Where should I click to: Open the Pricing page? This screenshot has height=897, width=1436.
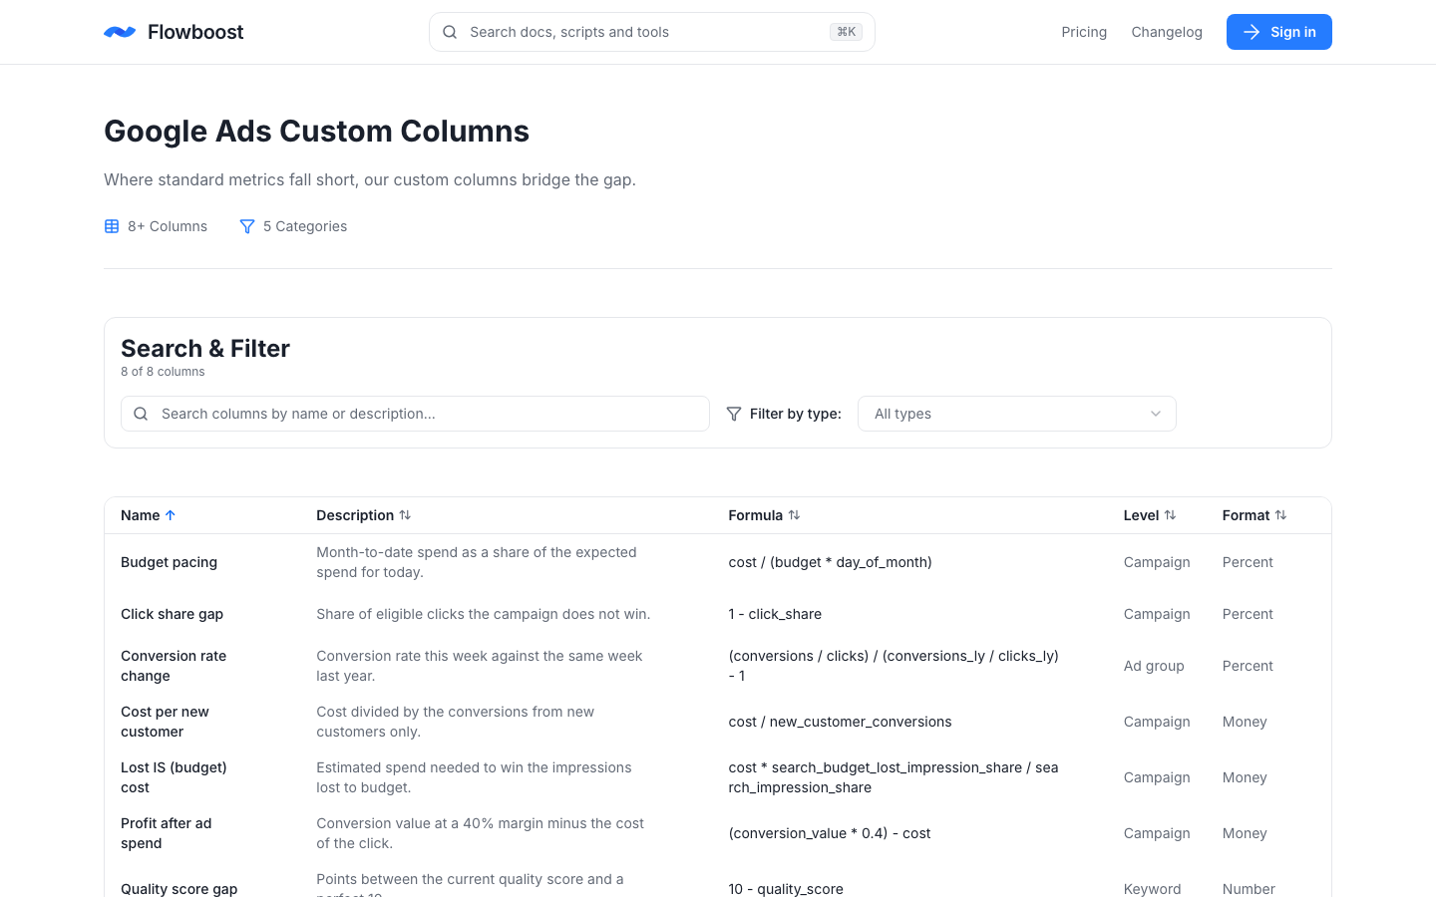tap(1084, 32)
